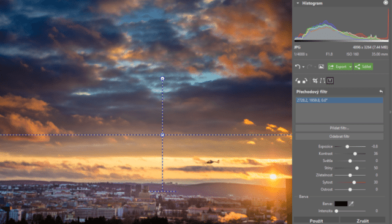Rotate the image left icon
The height and width of the screenshot is (224, 392).
click(298, 81)
